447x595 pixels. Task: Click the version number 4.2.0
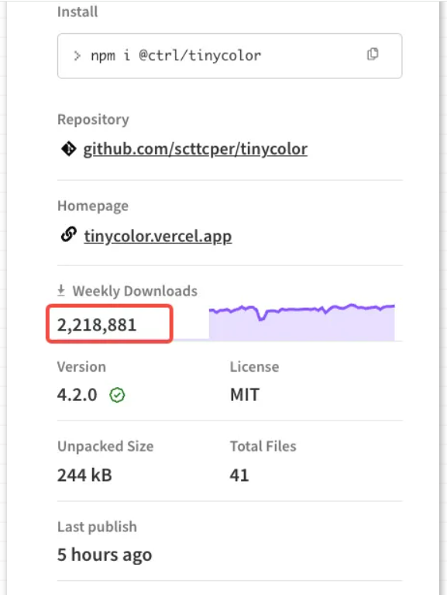(x=77, y=395)
